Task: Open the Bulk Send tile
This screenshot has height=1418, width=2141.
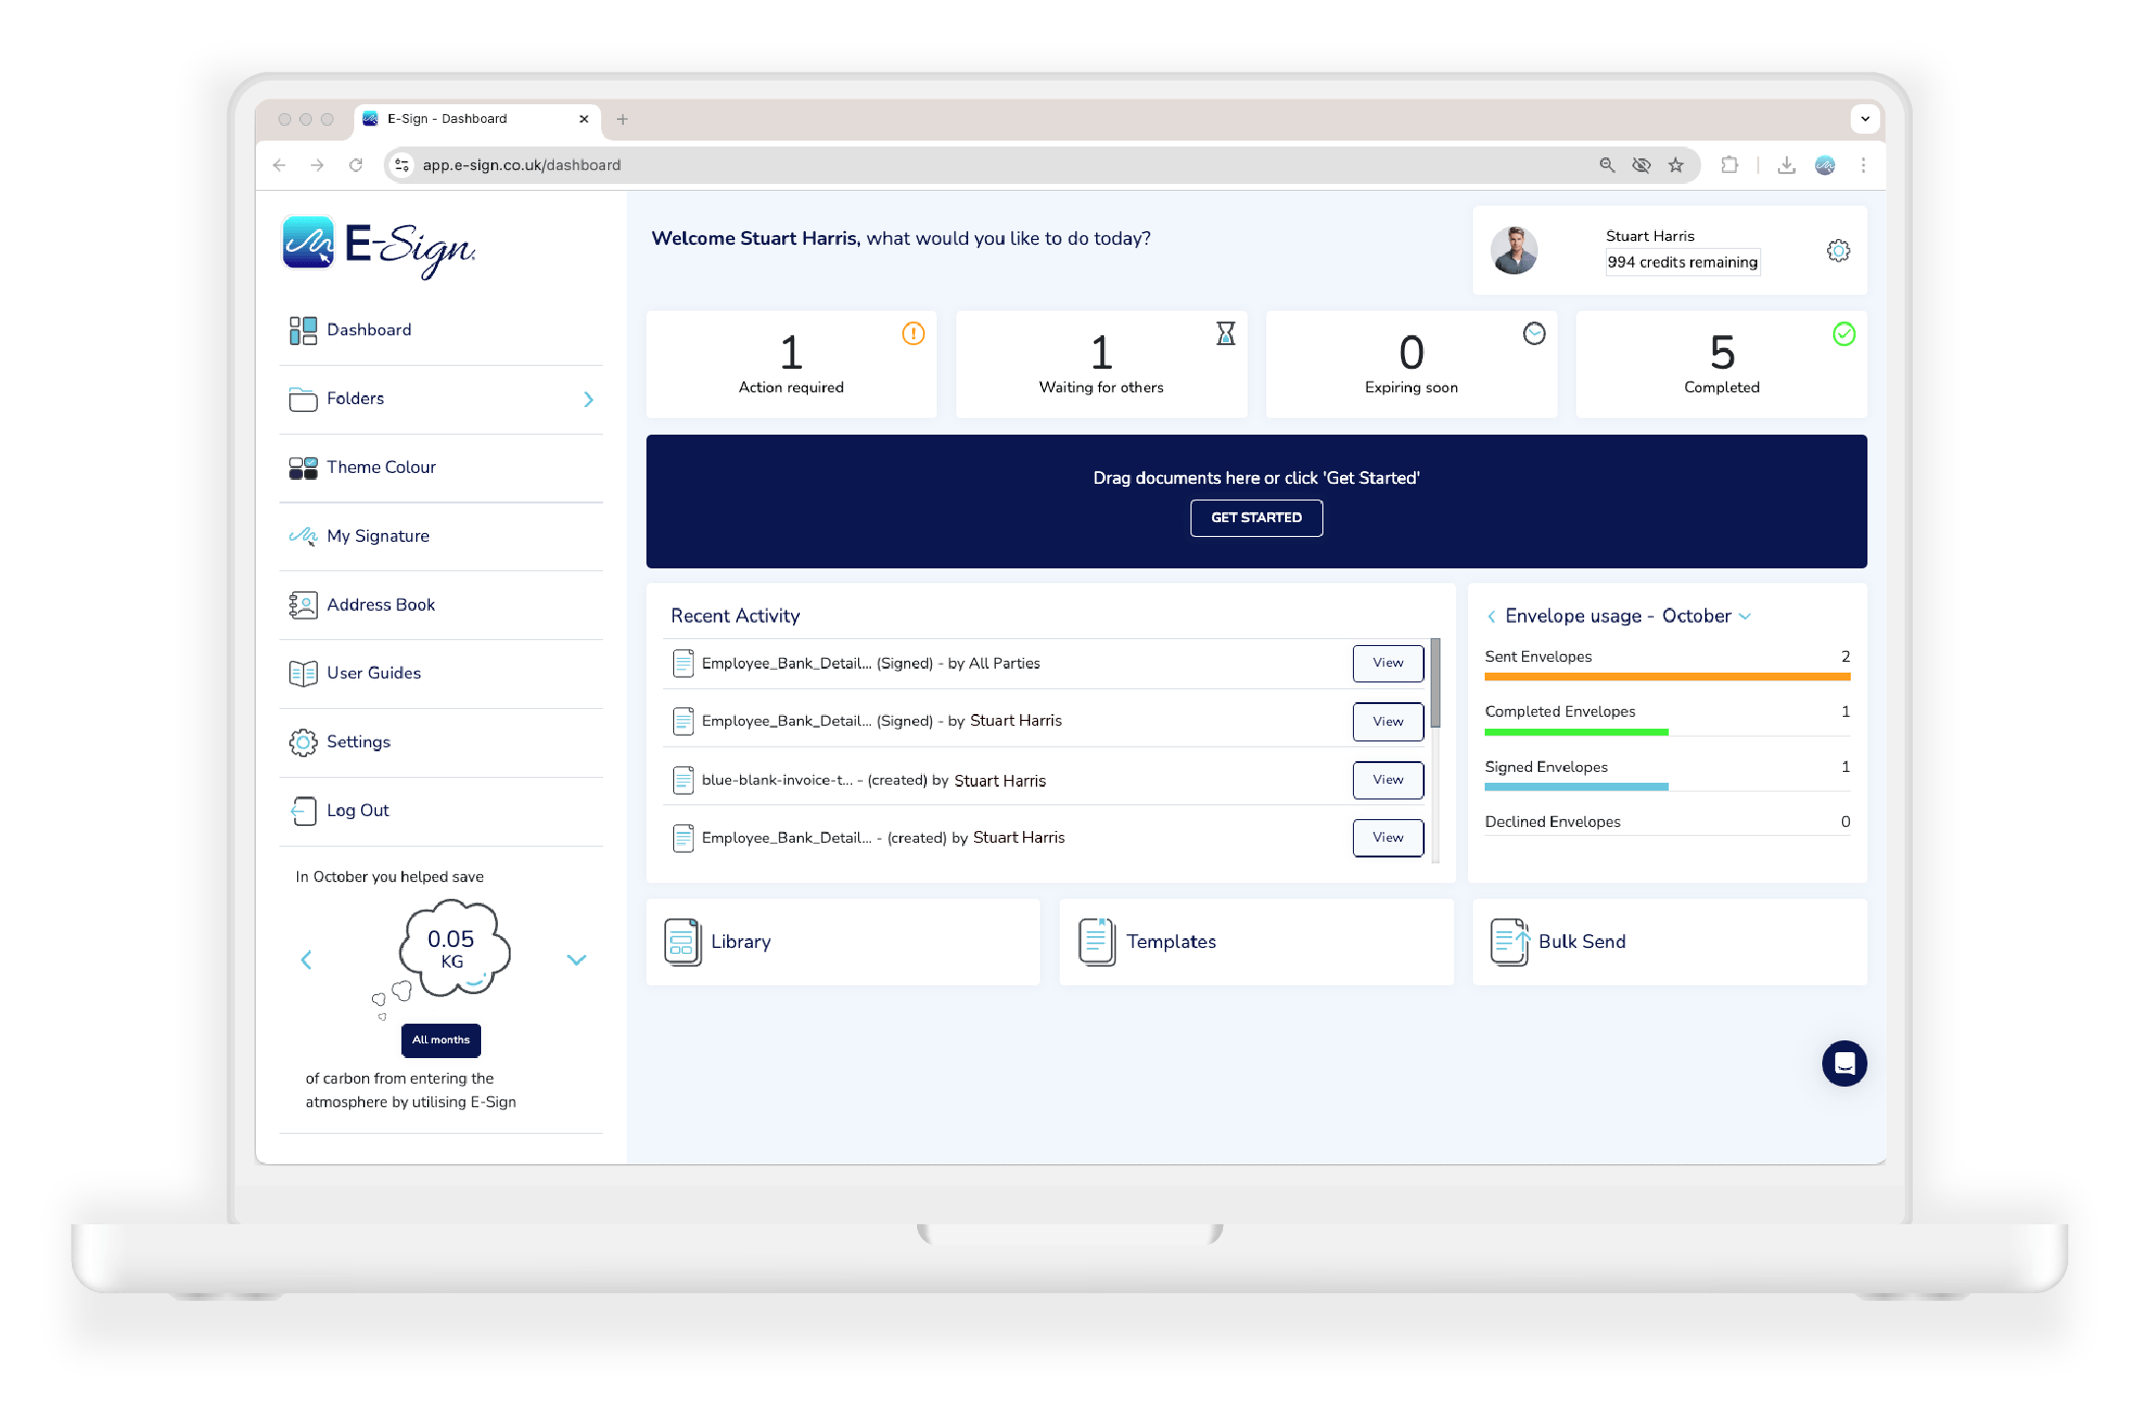Action: pyautogui.click(x=1669, y=942)
